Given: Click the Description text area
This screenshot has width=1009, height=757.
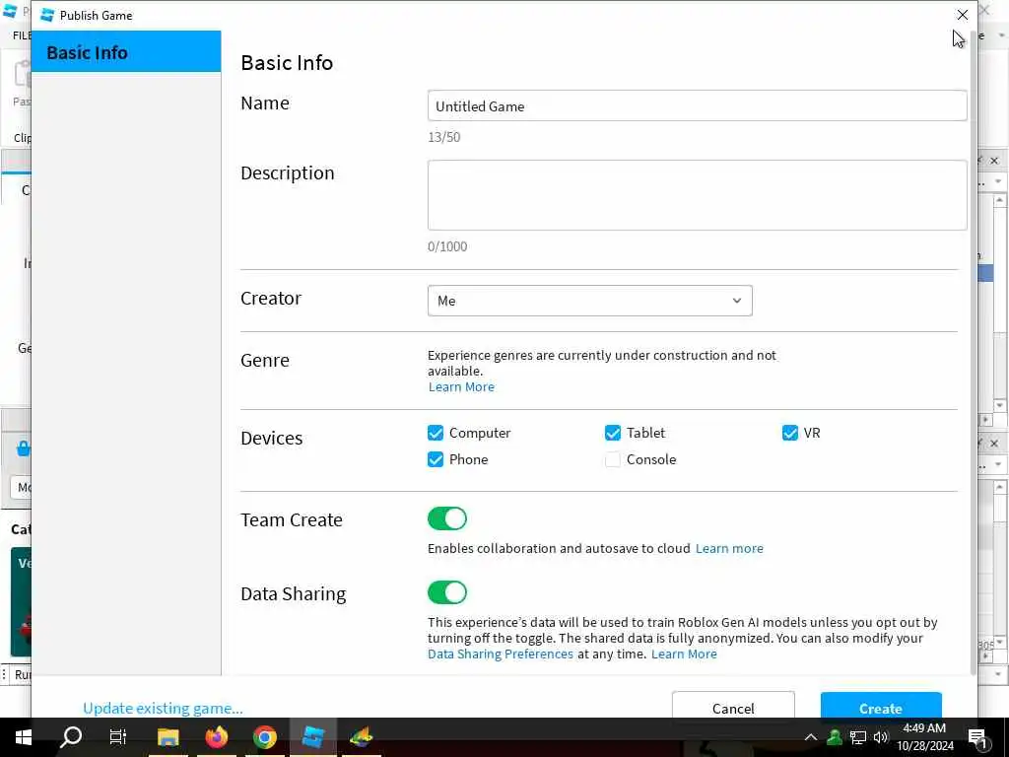Looking at the screenshot, I should (x=697, y=195).
